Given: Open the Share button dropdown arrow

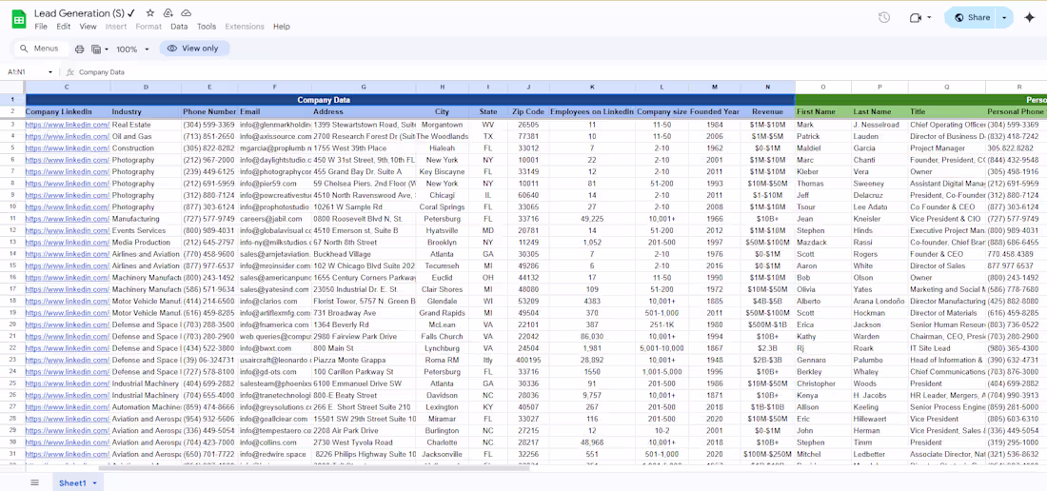Looking at the screenshot, I should pyautogui.click(x=1004, y=17).
